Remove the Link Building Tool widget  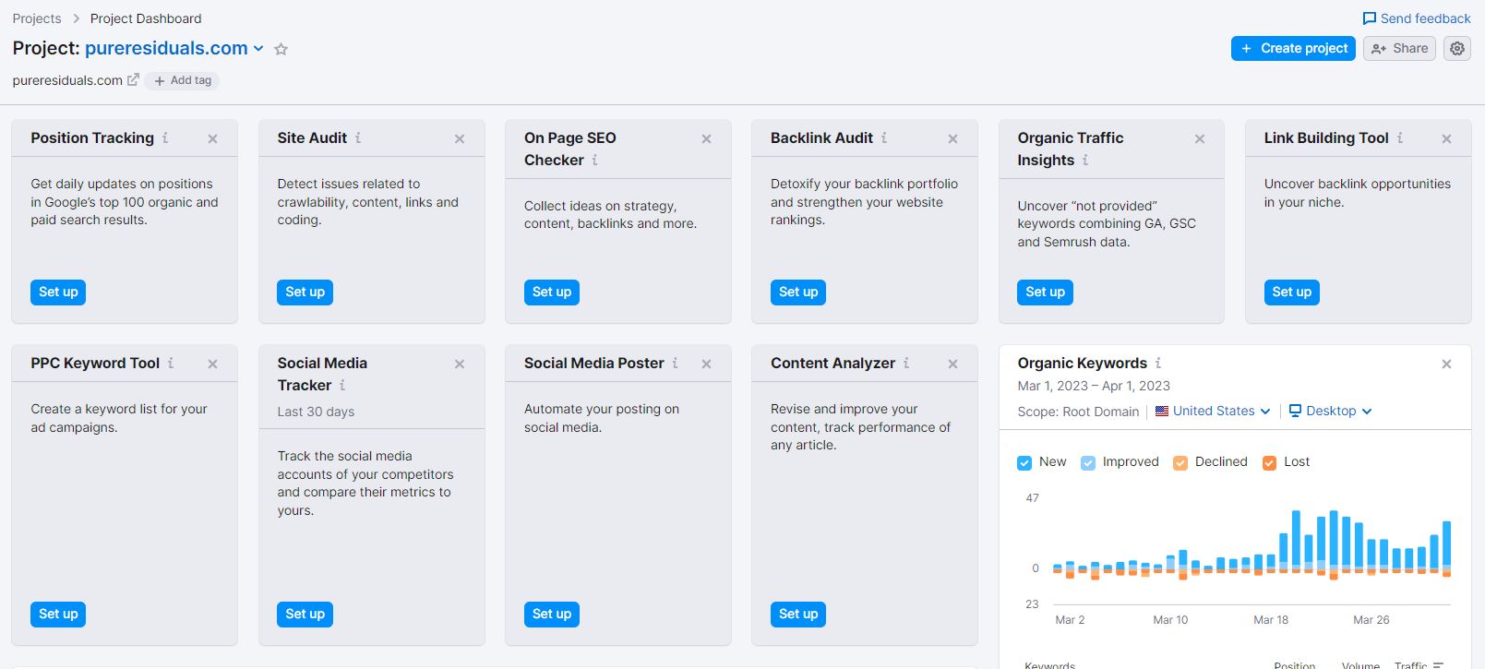click(1446, 139)
